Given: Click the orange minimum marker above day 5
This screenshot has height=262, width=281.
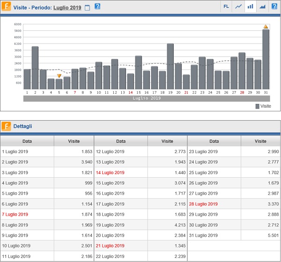Looking at the screenshot, I should [59, 76].
